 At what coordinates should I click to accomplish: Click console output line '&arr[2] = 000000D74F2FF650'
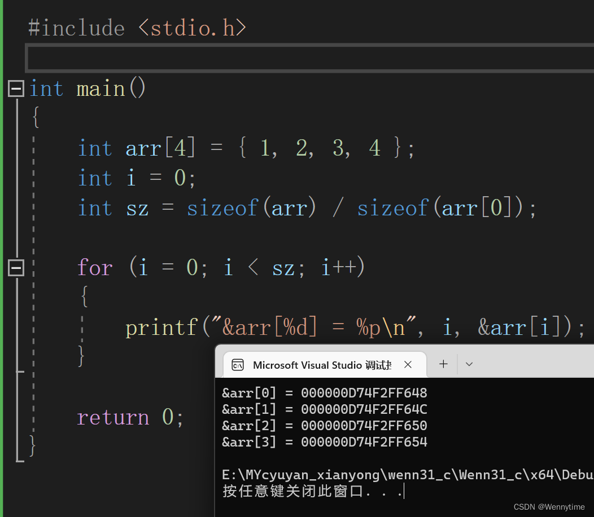[325, 426]
